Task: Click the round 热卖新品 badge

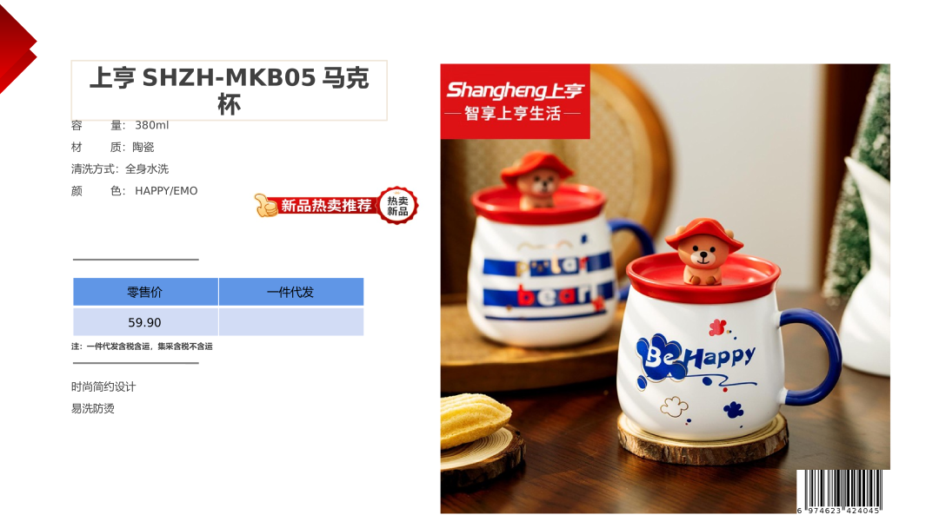Action: (x=397, y=206)
